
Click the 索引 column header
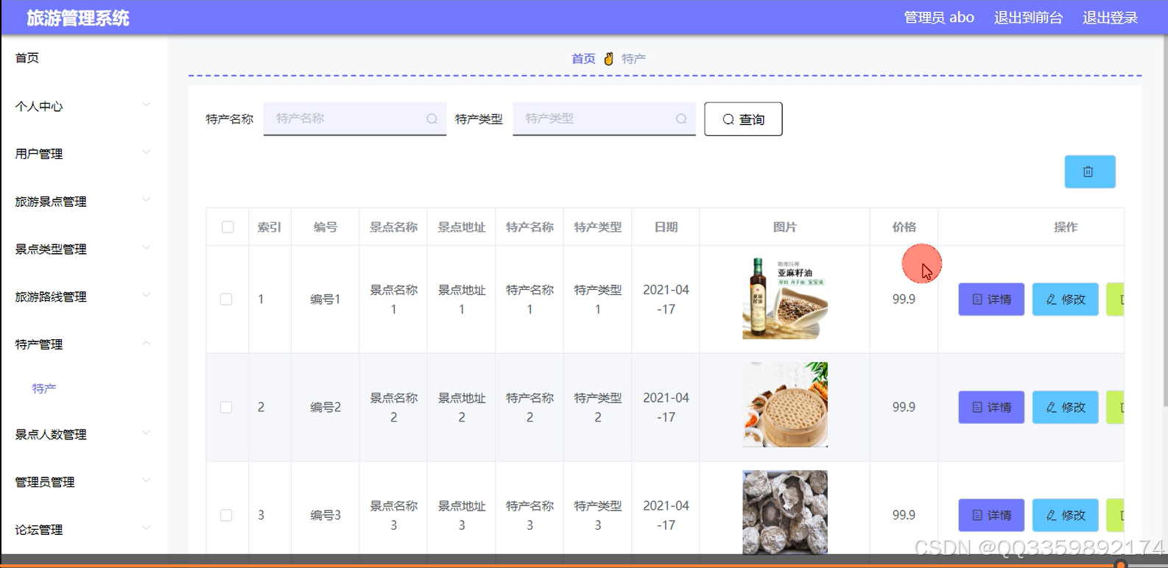pyautogui.click(x=270, y=227)
